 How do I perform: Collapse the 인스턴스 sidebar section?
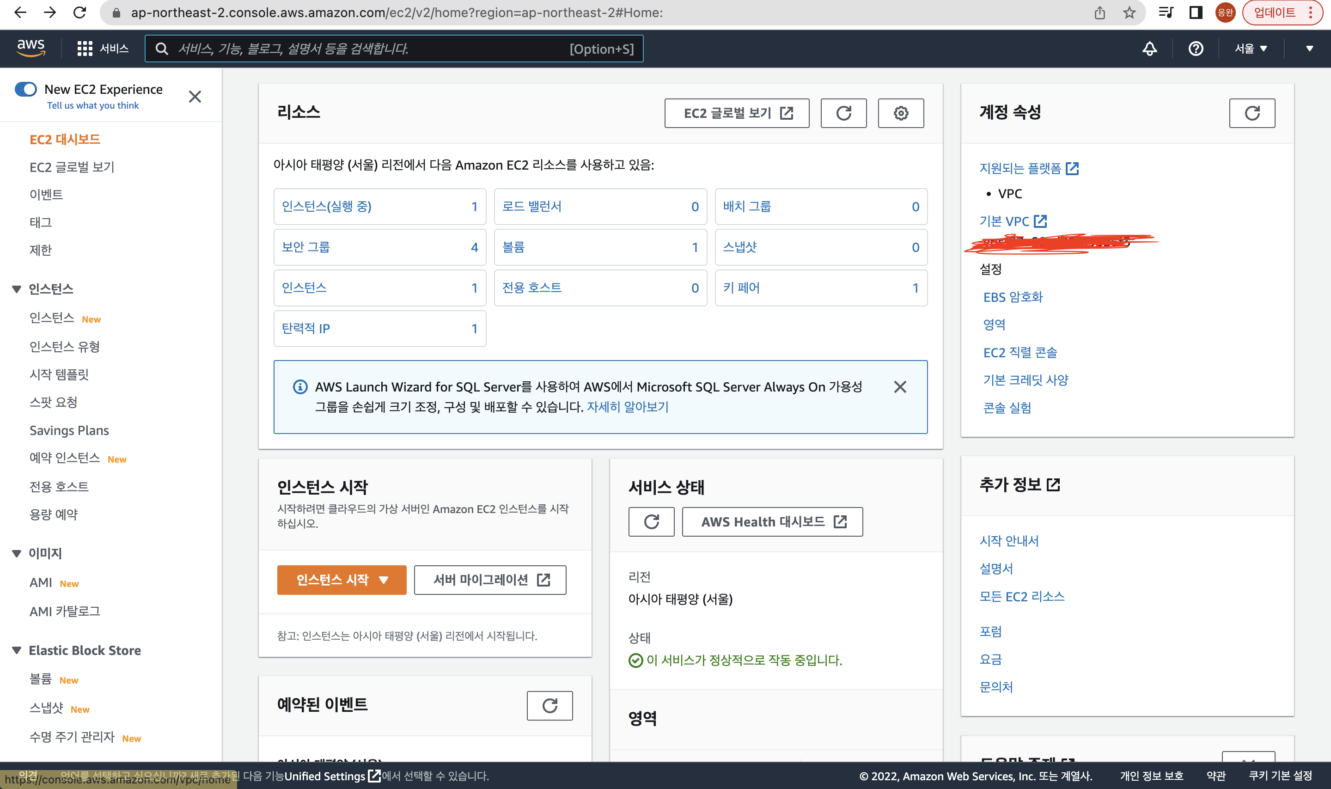(x=17, y=289)
